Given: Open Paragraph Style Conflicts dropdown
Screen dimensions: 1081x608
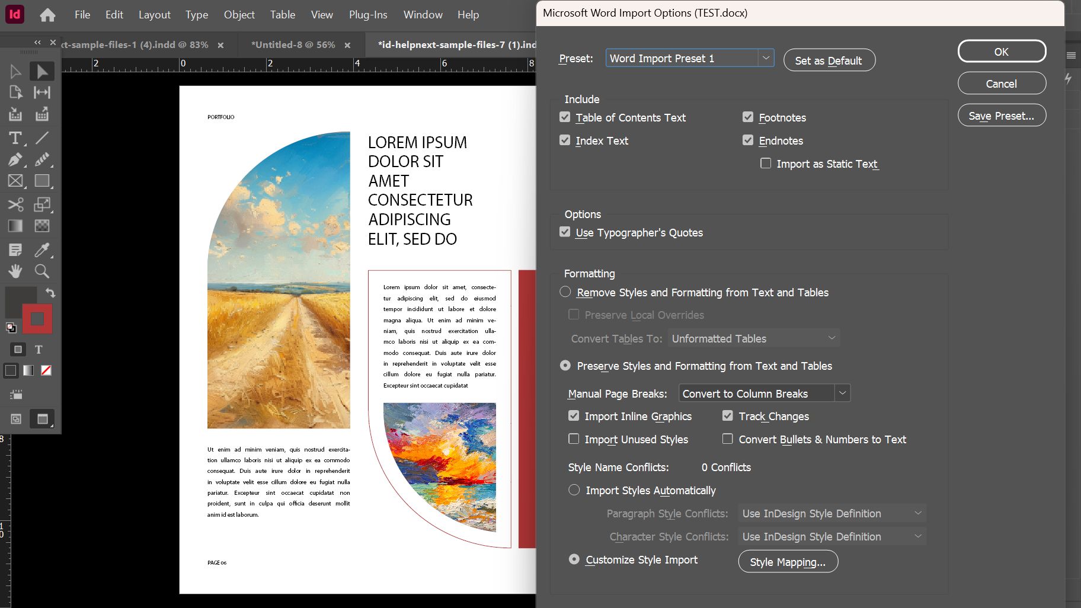Looking at the screenshot, I should [832, 513].
